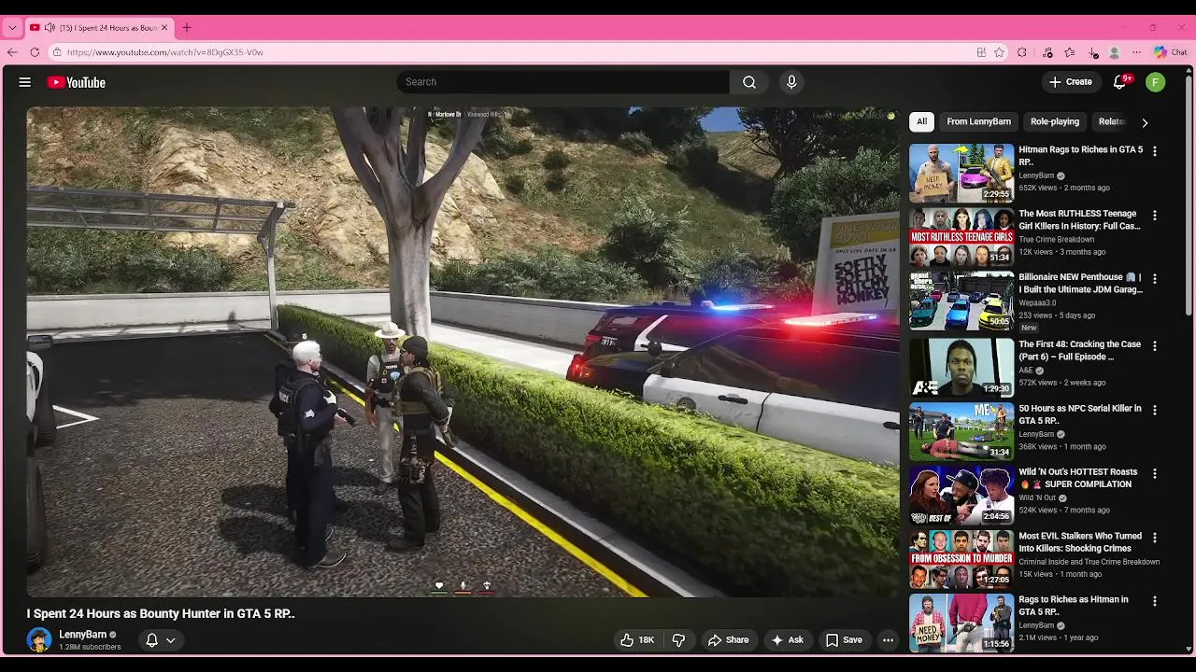Open LennyBarn channel avatar
Screen dimensions: 1196x672
39,639
